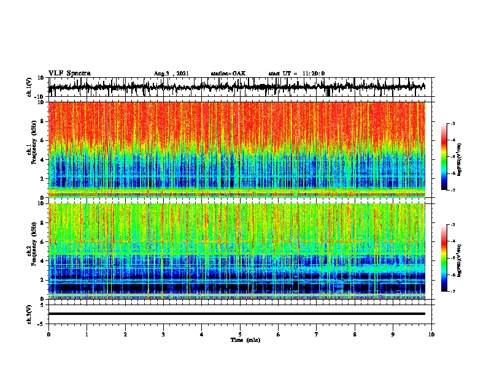Click the "-7" tick on ch.2 colorbar
The image size is (486, 375).
coord(452,292)
